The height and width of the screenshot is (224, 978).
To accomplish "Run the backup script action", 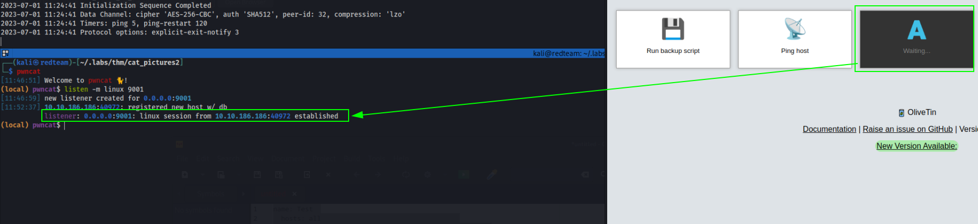I will click(673, 39).
